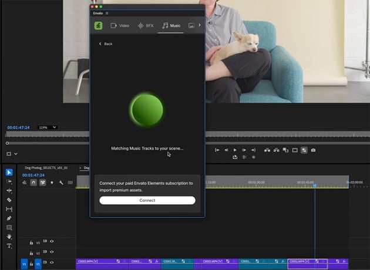Image resolution: width=370 pixels, height=270 pixels.
Task: Click the Insert overwrite multi-frame icon
Action: click(x=285, y=150)
